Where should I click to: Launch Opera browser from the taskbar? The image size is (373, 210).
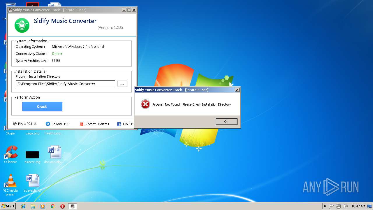[62, 206]
